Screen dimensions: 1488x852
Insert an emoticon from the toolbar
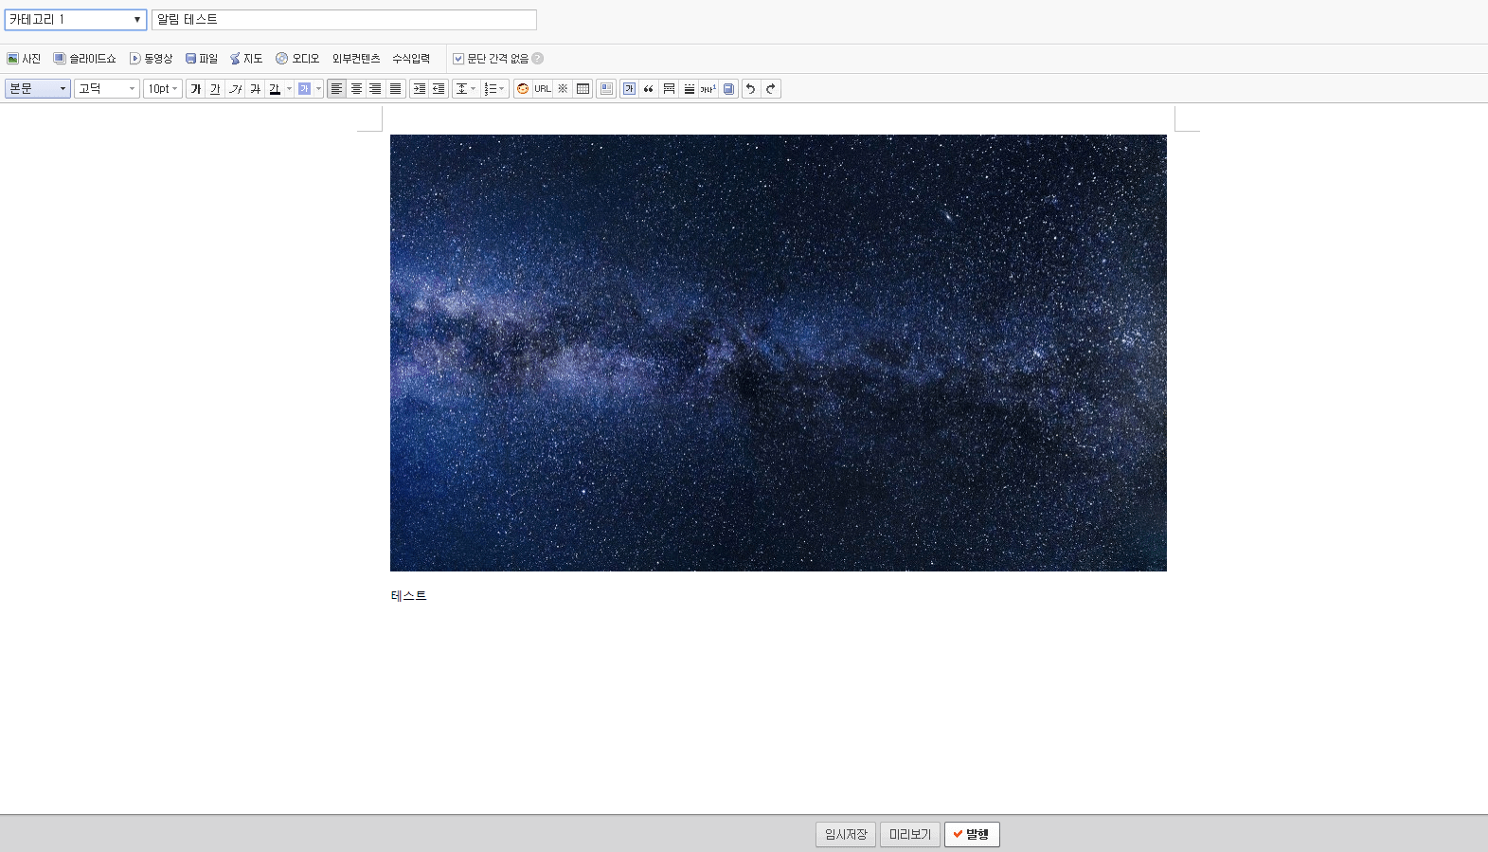[x=523, y=89]
